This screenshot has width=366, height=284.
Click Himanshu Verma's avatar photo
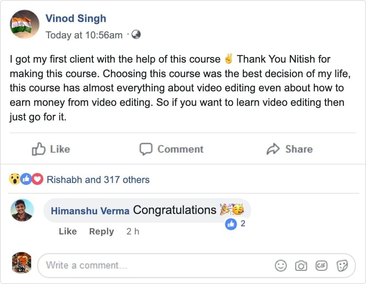coord(22,210)
